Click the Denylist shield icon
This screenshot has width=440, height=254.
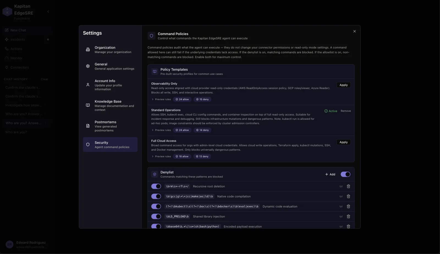coord(155,174)
